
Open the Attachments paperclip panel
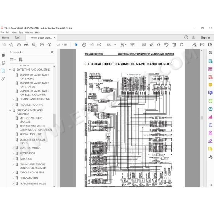pos(3,79)
